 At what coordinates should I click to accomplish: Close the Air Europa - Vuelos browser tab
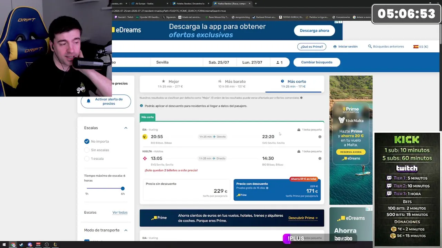coord(167,3)
